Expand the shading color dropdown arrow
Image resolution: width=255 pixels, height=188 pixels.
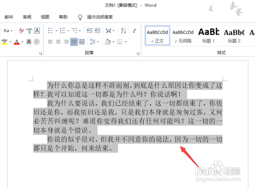tap(114, 42)
